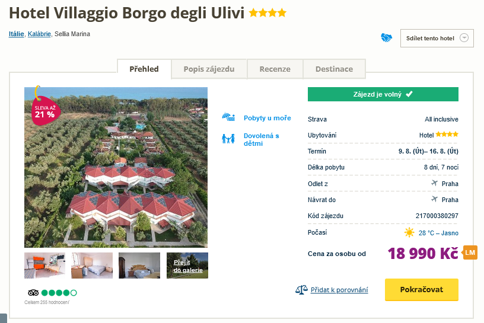Switch to the Popis zájezdu tab
The height and width of the screenshot is (323, 484).
coord(209,69)
